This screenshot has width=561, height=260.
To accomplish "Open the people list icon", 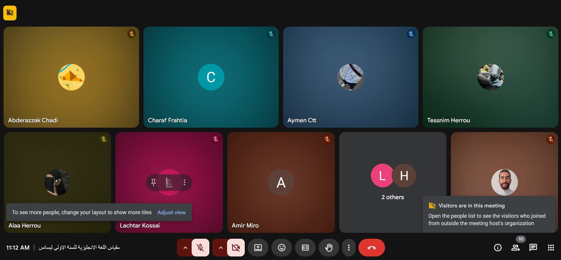I will click(516, 248).
